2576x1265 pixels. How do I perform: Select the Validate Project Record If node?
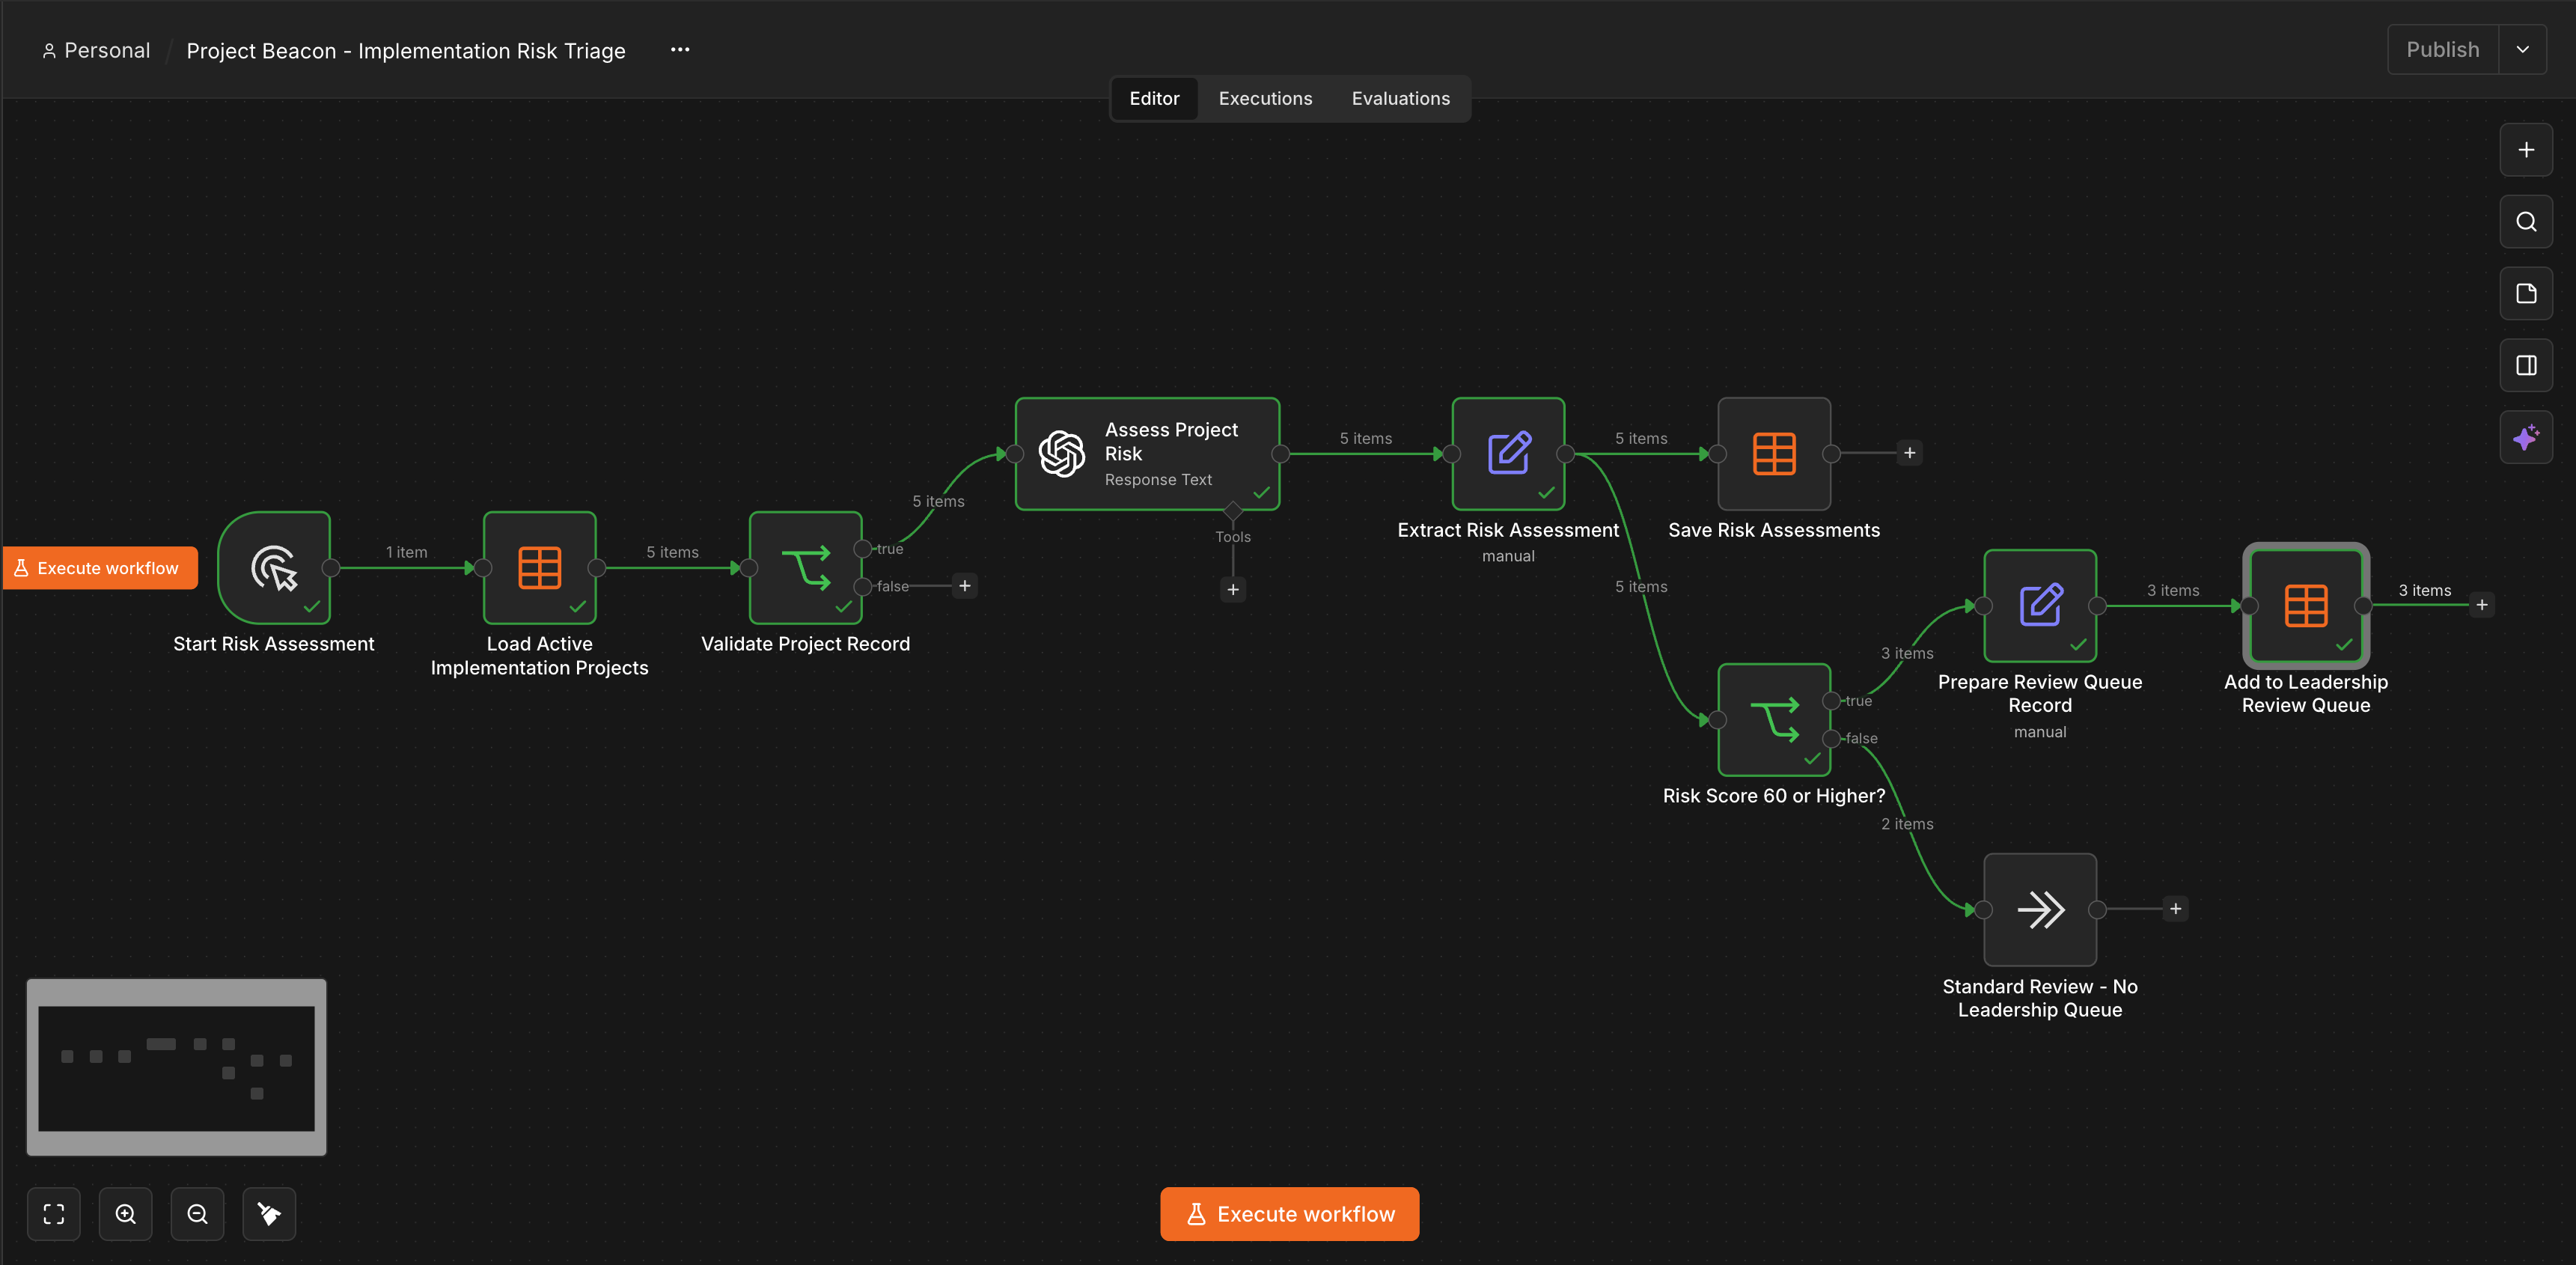pos(806,568)
